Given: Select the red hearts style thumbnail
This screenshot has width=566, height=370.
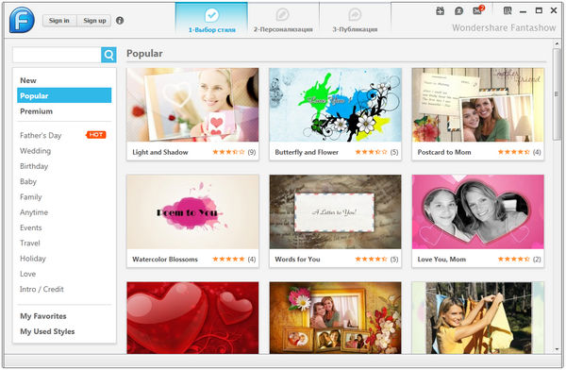Looking at the screenshot, I should point(192,317).
